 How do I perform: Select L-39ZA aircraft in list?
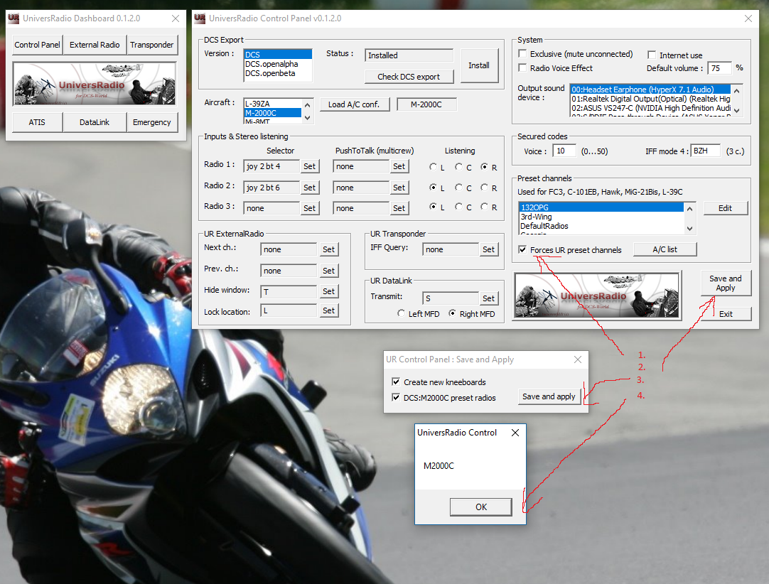[273, 104]
